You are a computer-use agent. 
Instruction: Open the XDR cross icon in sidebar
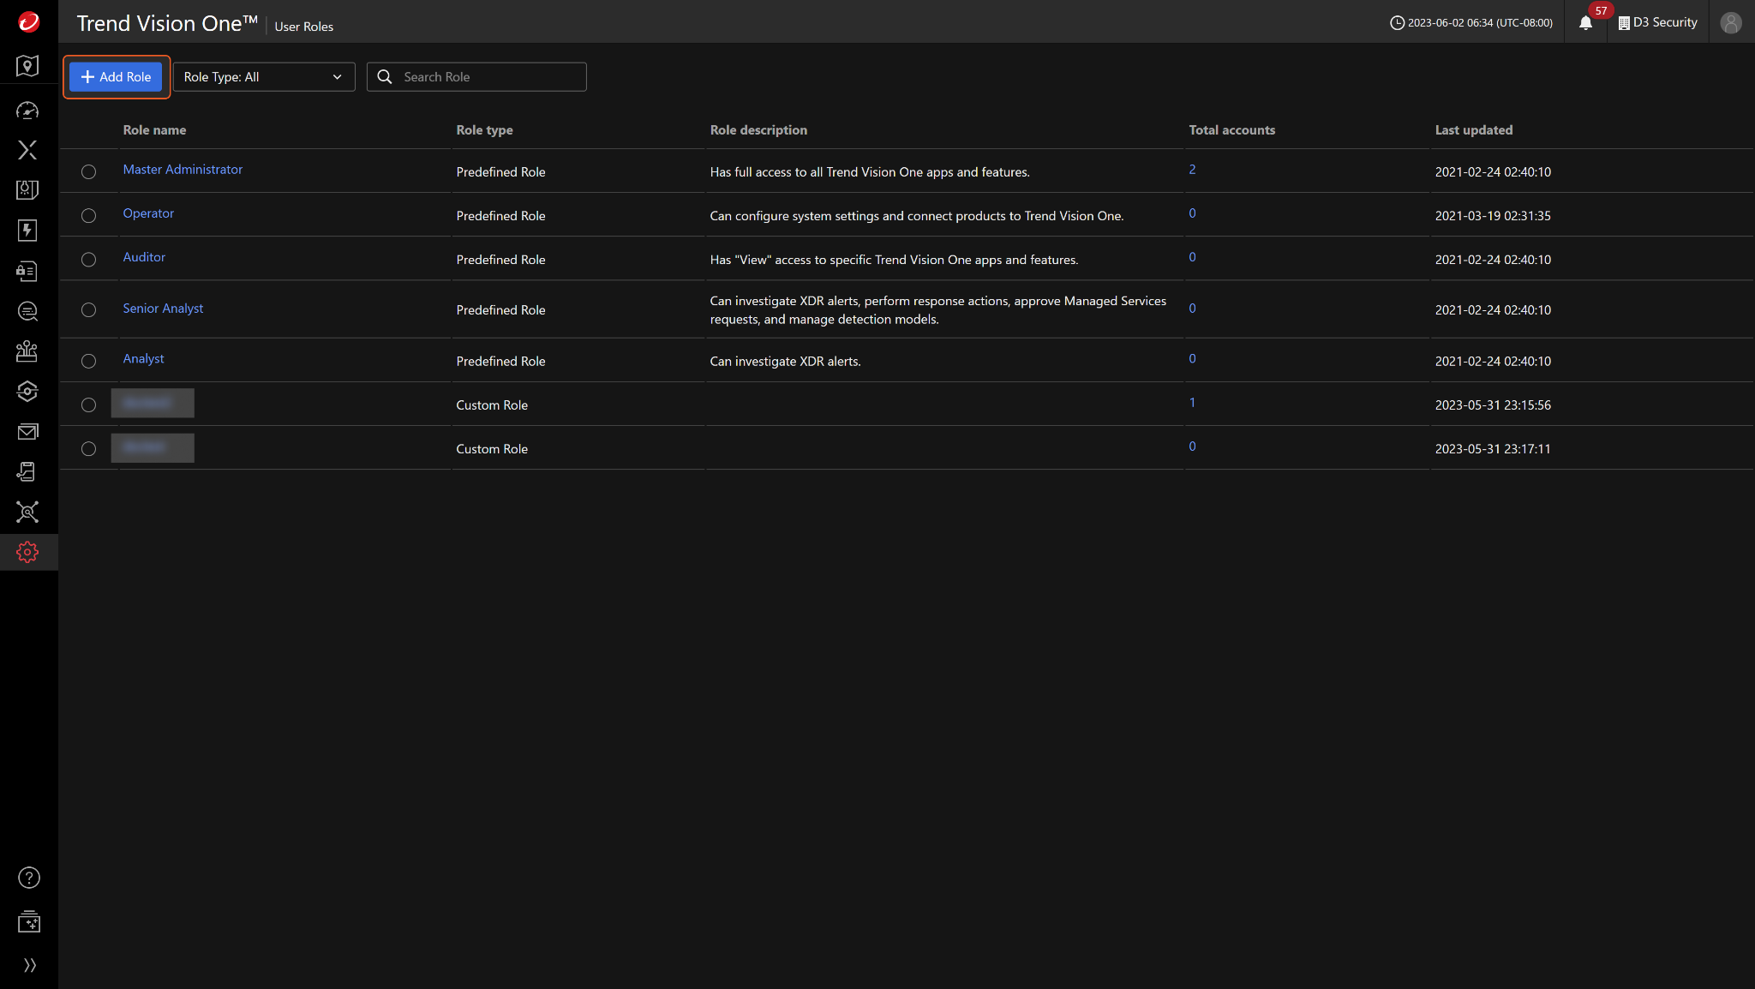27,150
